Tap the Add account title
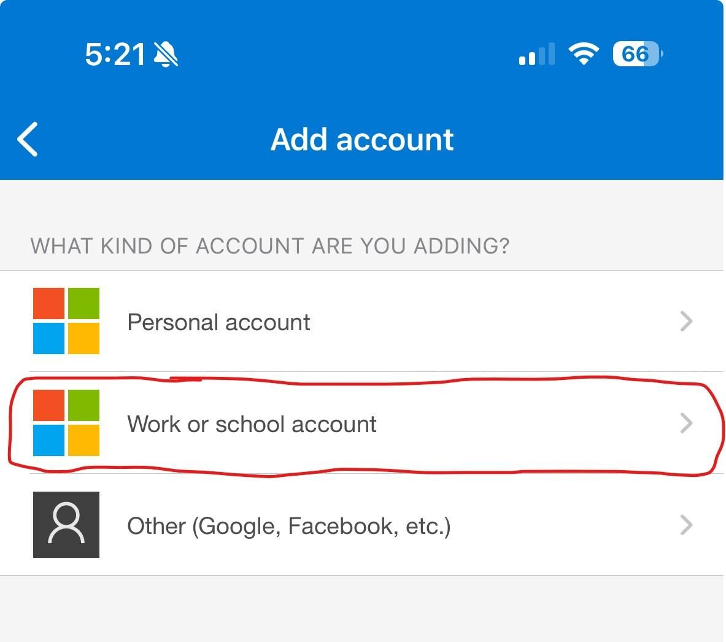This screenshot has height=642, width=726. point(362,139)
